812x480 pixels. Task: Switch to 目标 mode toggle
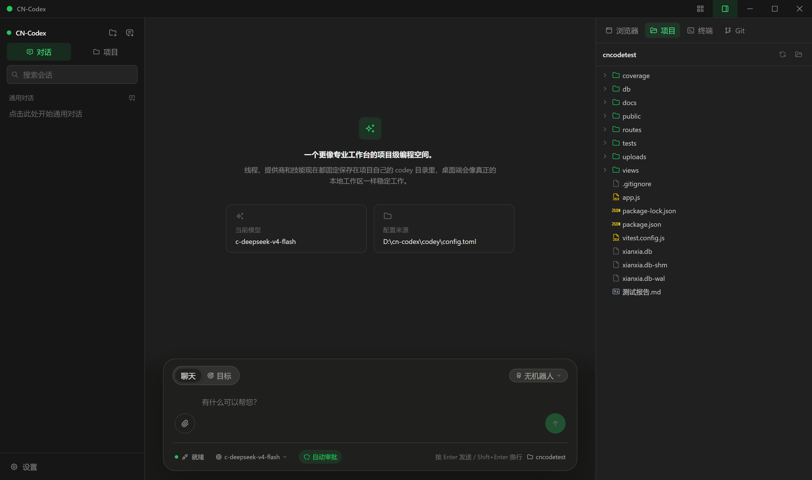coord(219,376)
